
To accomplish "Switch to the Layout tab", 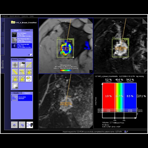I will click(27, 30).
